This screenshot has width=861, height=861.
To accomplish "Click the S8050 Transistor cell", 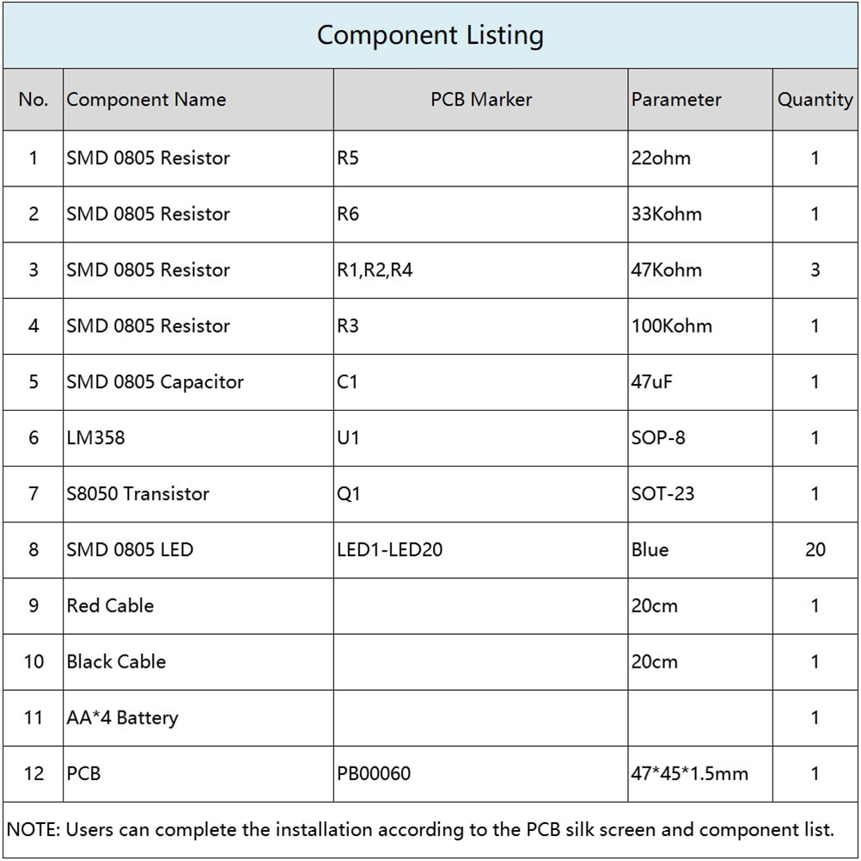I will [137, 493].
